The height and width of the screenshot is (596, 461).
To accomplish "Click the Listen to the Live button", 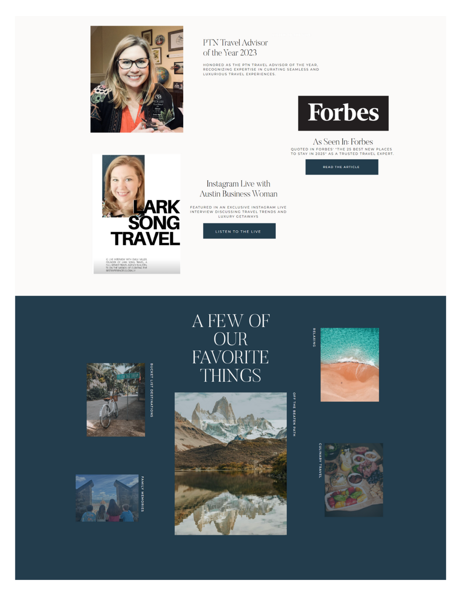I will point(239,231).
